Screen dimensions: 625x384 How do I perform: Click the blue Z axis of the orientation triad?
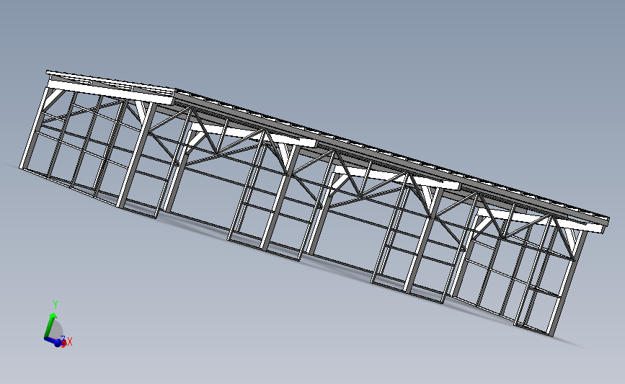click(x=52, y=341)
